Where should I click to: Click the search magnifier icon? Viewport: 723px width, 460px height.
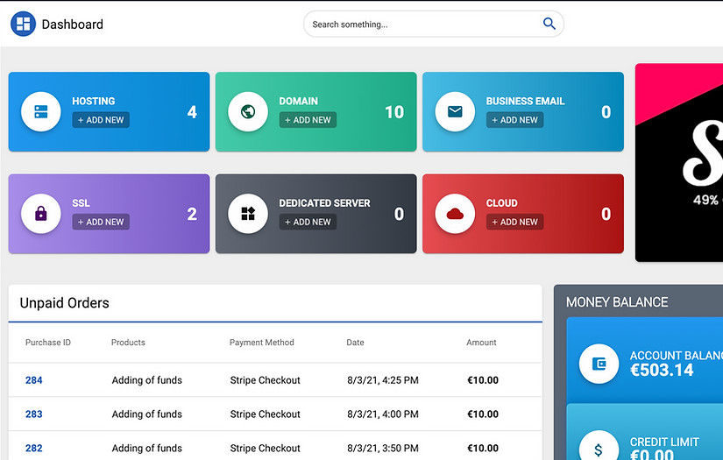[x=549, y=24]
